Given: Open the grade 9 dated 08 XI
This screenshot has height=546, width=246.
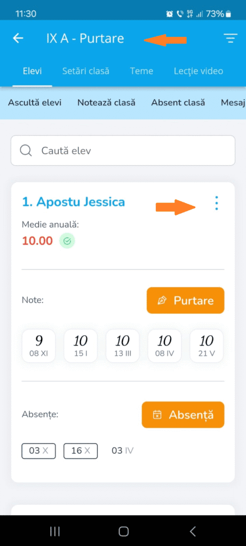Looking at the screenshot, I should (38, 346).
